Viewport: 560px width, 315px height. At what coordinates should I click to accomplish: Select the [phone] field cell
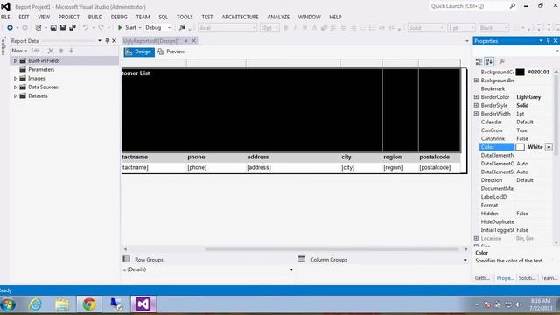pyautogui.click(x=216, y=167)
